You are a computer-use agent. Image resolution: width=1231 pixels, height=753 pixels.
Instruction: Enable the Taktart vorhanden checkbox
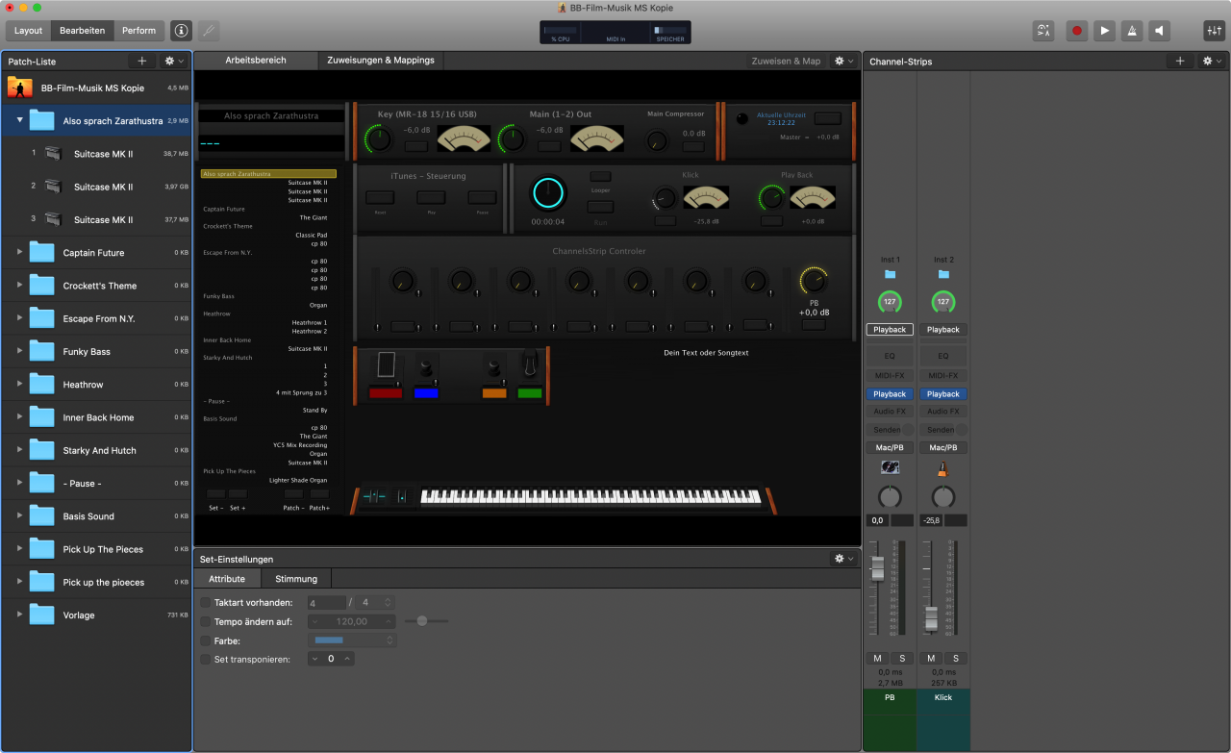[x=206, y=603]
